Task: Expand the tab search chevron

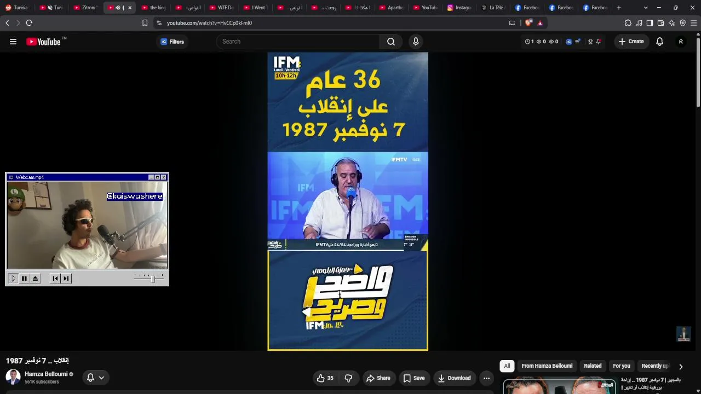Action: tap(646, 8)
